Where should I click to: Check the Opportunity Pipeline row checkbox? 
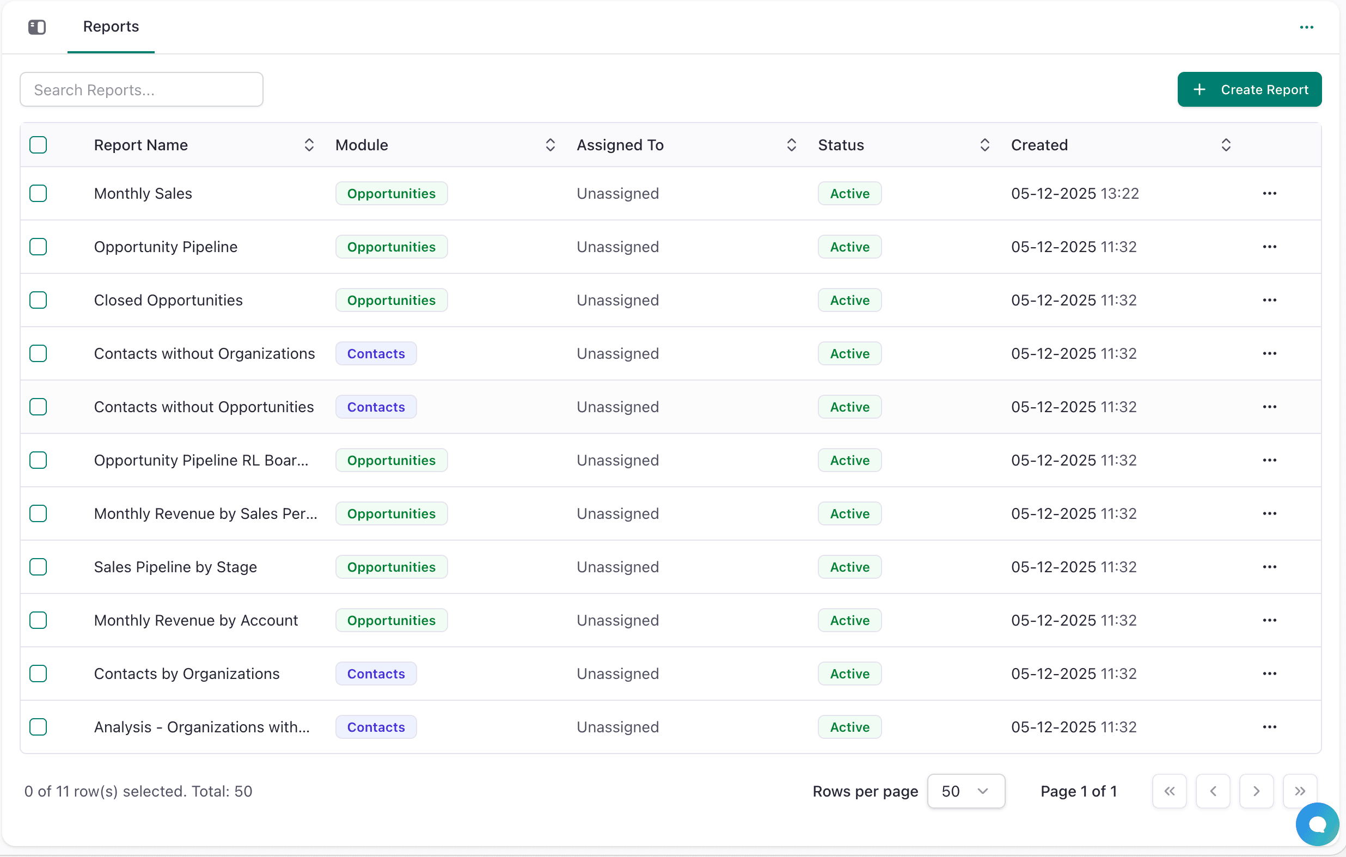click(38, 247)
